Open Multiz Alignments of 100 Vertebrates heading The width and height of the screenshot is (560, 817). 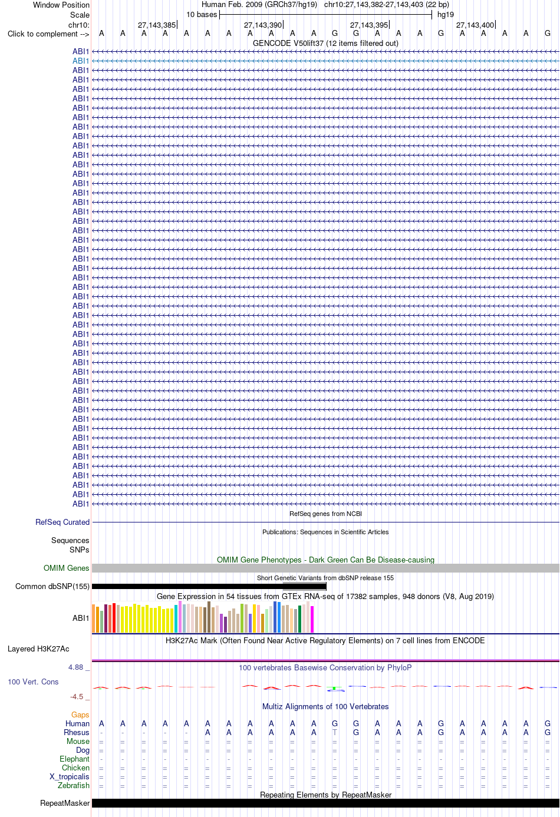coord(325,707)
